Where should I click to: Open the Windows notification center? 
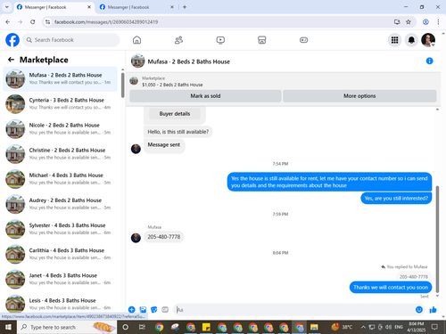(x=434, y=327)
